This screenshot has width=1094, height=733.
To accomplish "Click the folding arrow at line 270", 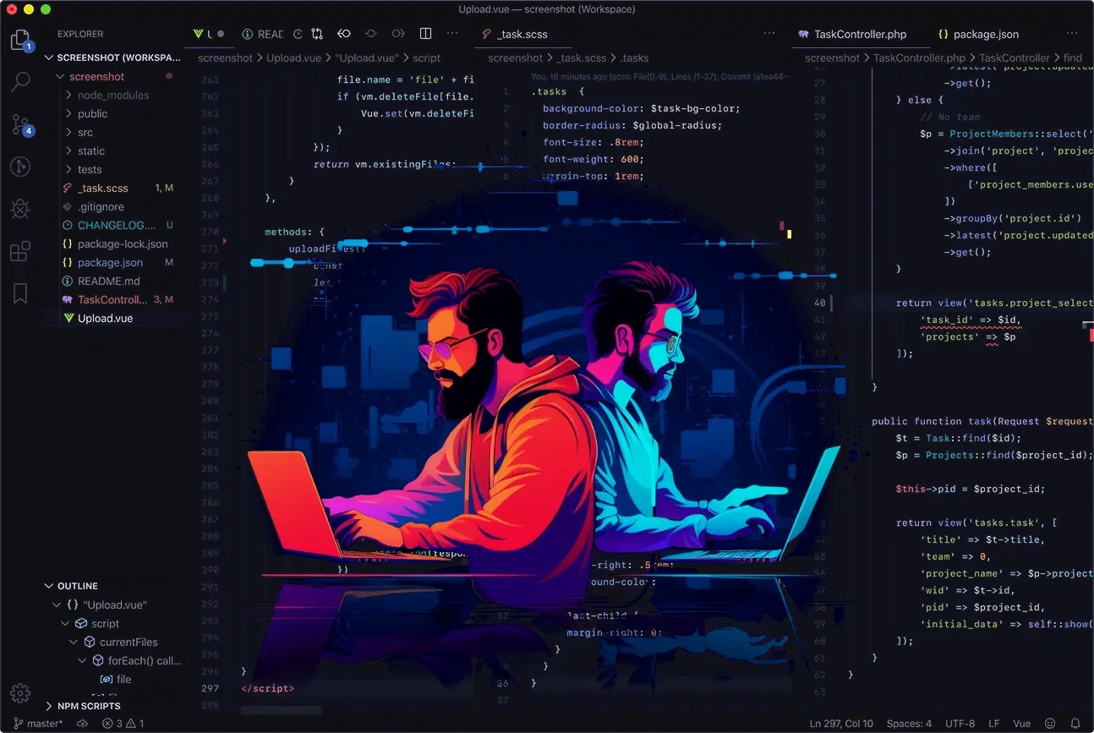I will pos(225,241).
